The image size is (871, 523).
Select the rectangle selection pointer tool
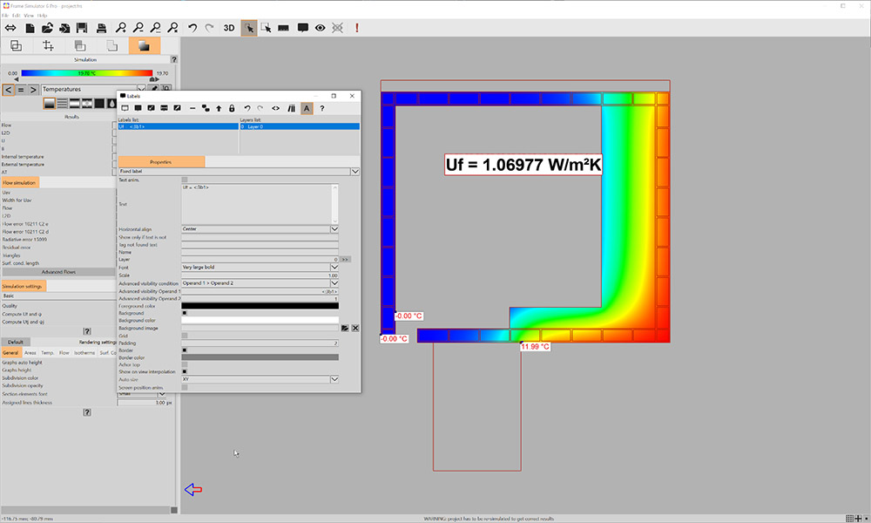point(266,28)
